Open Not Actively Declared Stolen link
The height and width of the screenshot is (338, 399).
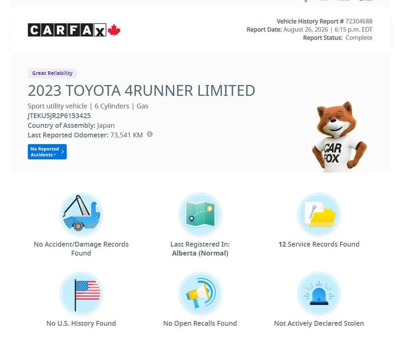[319, 323]
